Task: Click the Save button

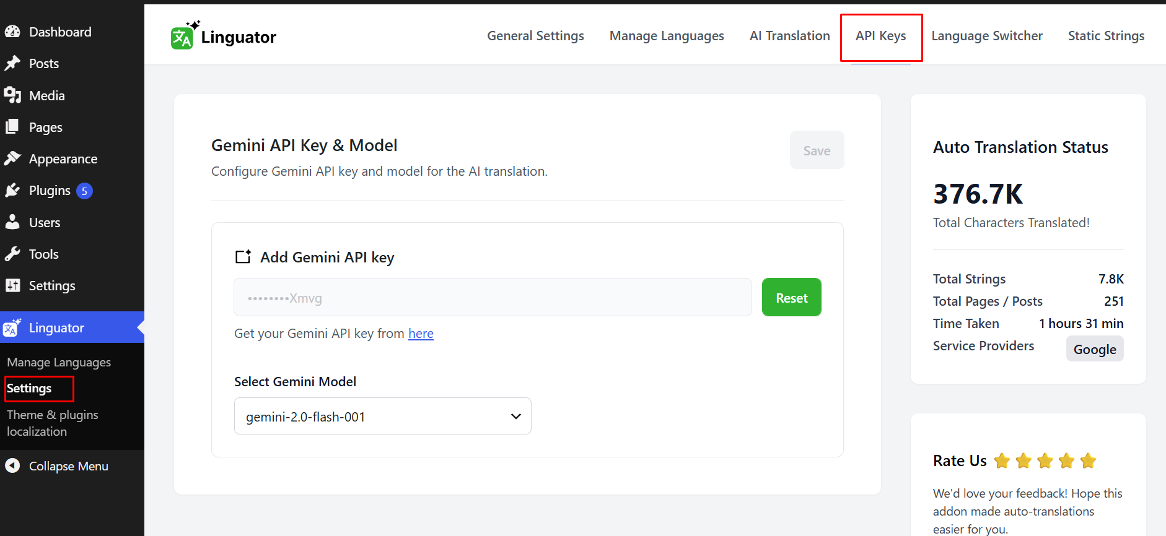Action: 817,150
